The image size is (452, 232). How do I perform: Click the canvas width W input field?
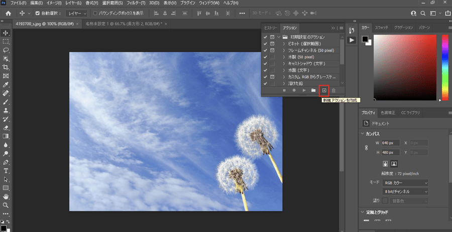tap(390, 143)
